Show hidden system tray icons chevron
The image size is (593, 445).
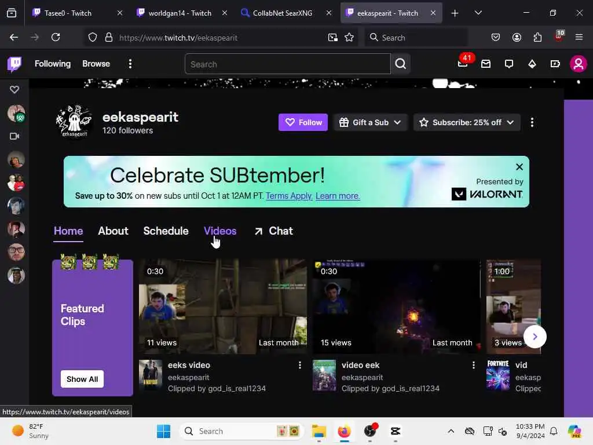(x=451, y=431)
